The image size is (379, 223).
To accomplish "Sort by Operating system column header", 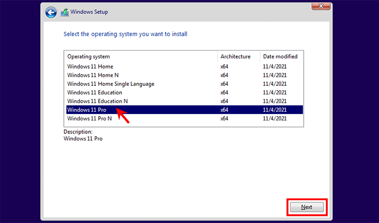I will [141, 56].
